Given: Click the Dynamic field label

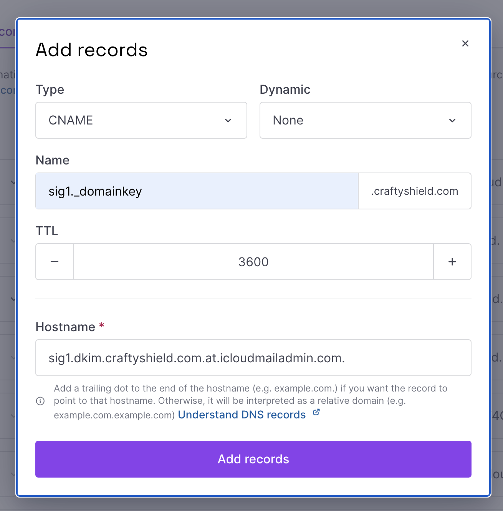Looking at the screenshot, I should 285,90.
